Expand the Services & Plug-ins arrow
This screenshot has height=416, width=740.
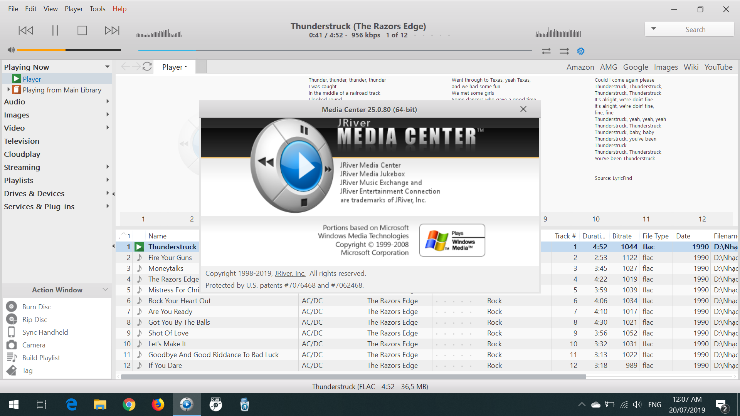click(108, 206)
